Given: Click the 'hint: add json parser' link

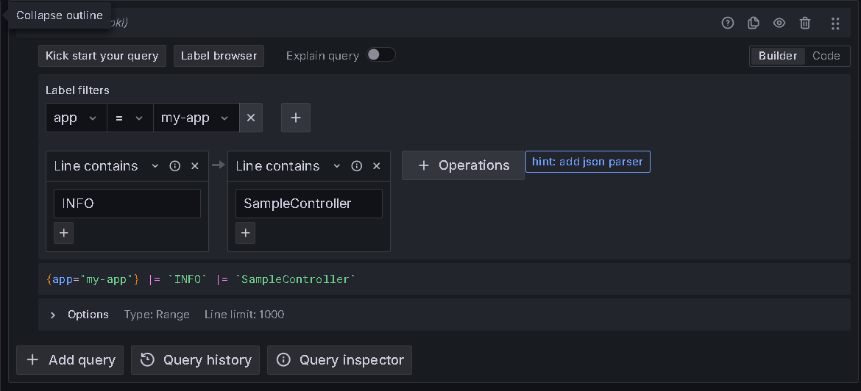Looking at the screenshot, I should (587, 162).
